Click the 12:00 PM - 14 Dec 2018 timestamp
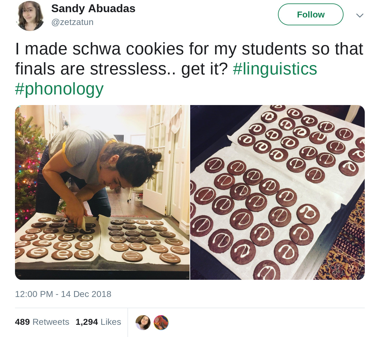The height and width of the screenshot is (337, 381). coord(63,294)
